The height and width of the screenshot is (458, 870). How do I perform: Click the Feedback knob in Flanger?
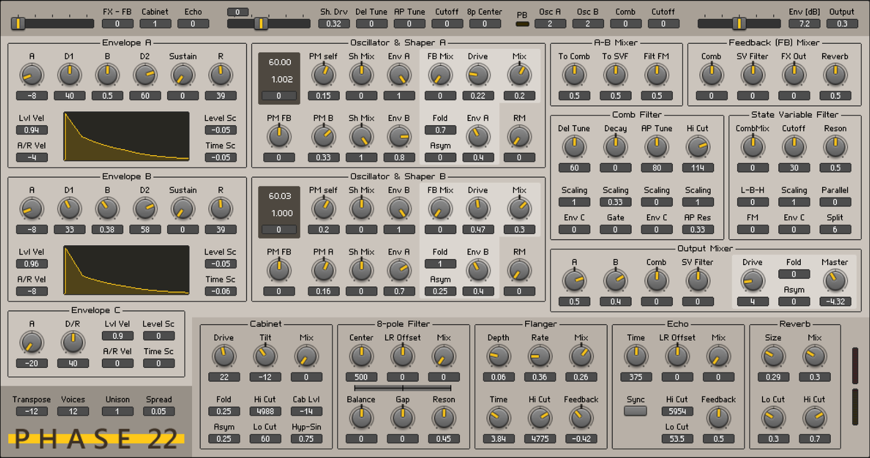tap(580, 418)
